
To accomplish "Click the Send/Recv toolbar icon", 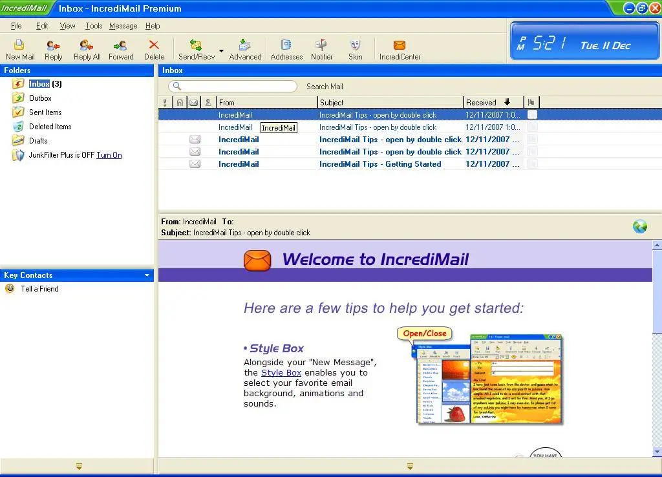I will (197, 49).
